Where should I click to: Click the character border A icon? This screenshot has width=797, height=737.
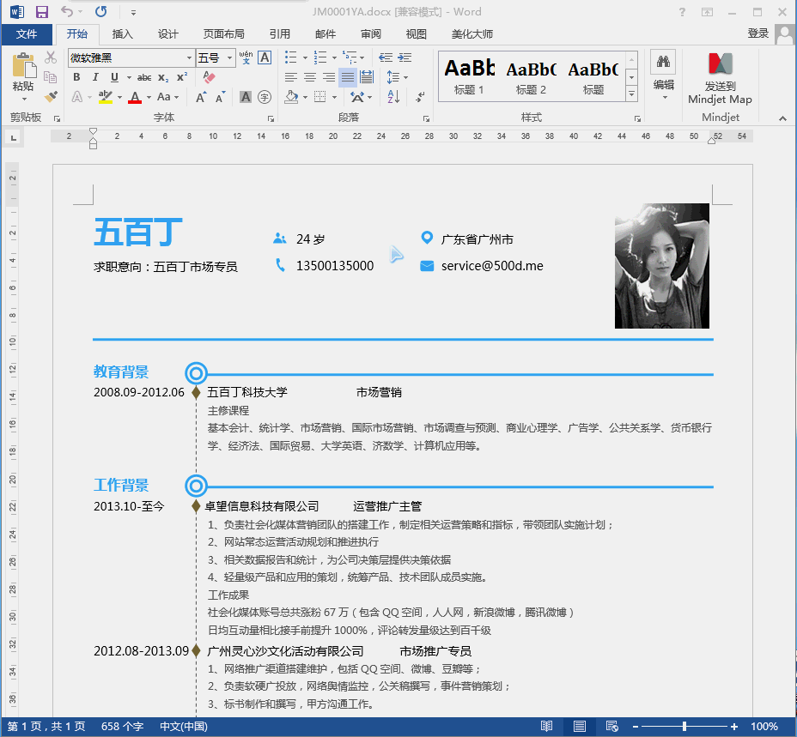(265, 57)
